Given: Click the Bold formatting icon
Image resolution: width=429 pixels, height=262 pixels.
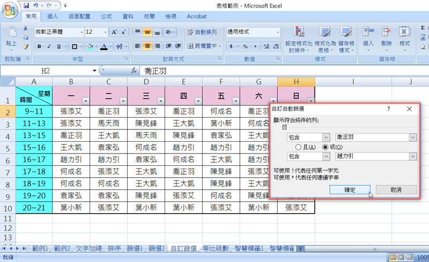Looking at the screenshot, I should tap(40, 47).
